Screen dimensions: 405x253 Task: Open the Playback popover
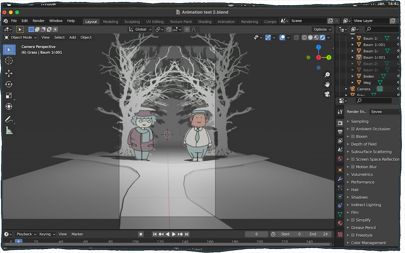tap(26, 234)
